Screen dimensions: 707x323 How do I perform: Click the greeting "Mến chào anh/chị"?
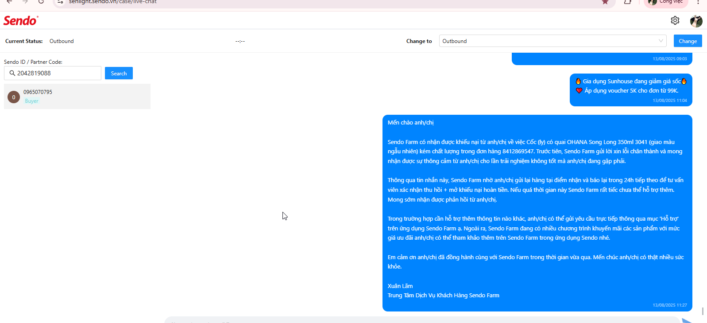(411, 122)
